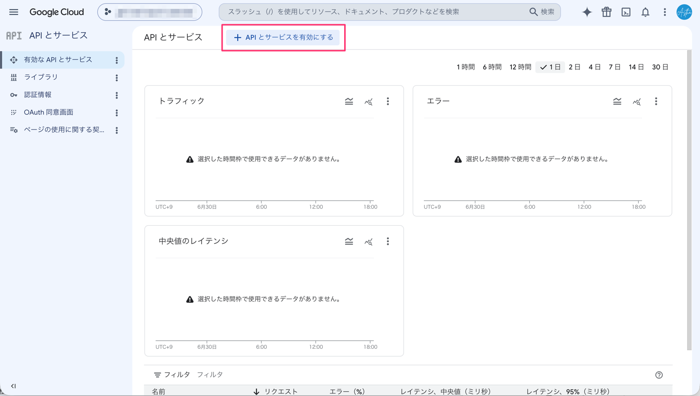Select the 30 日 time range
The height and width of the screenshot is (396, 700).
pyautogui.click(x=660, y=67)
